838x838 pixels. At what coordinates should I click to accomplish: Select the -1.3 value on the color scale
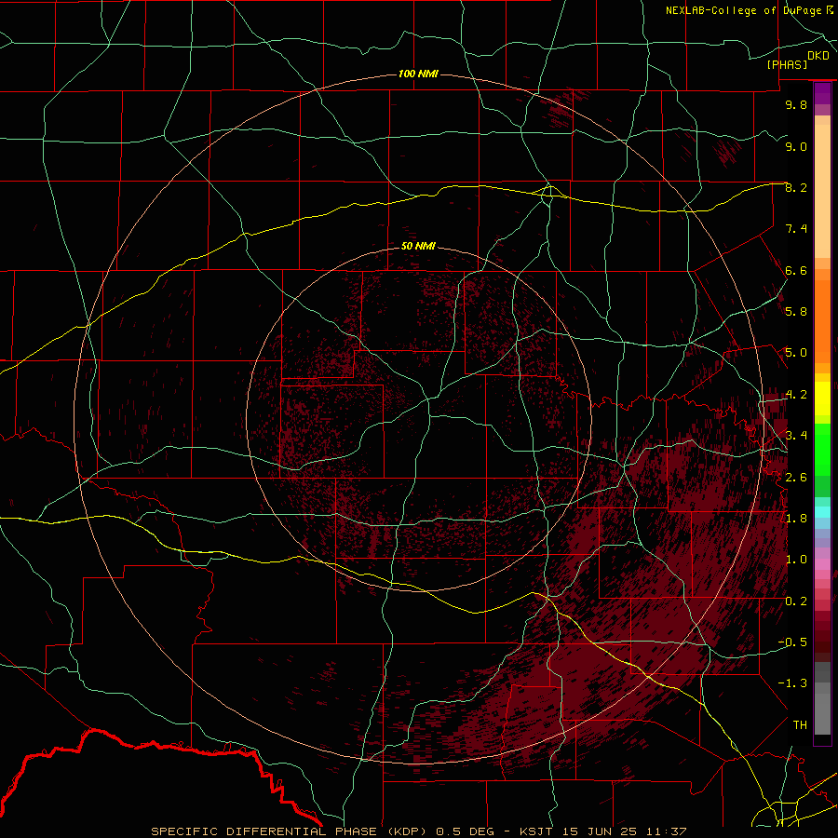(792, 683)
